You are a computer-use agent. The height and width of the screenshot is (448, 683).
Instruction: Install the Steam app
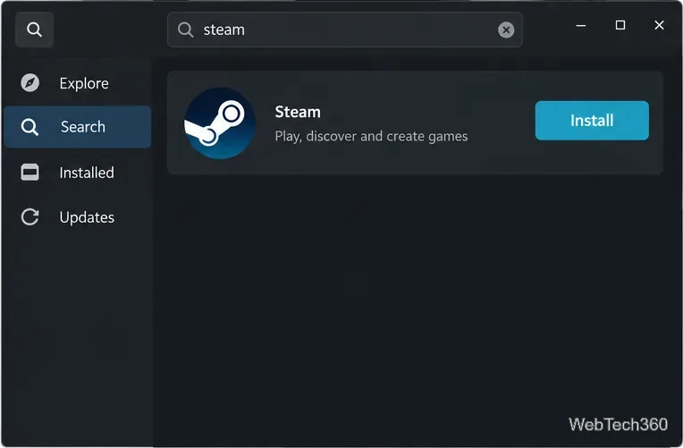tap(592, 121)
